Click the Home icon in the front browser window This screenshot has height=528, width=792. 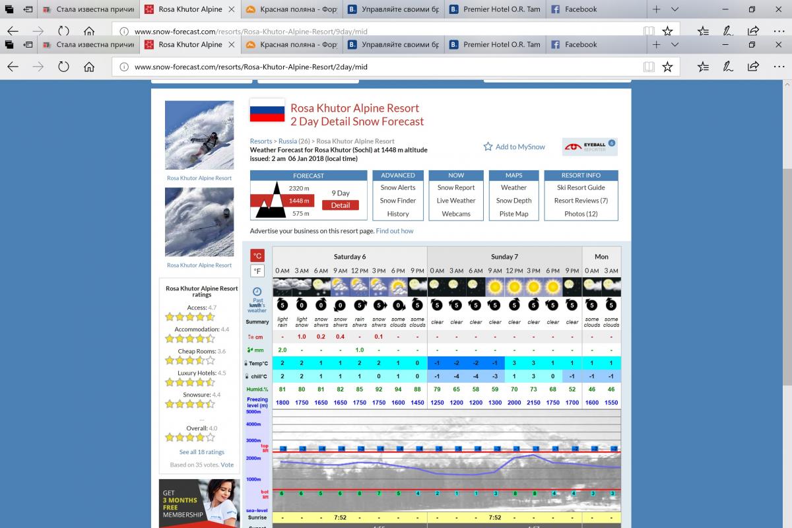pos(89,67)
